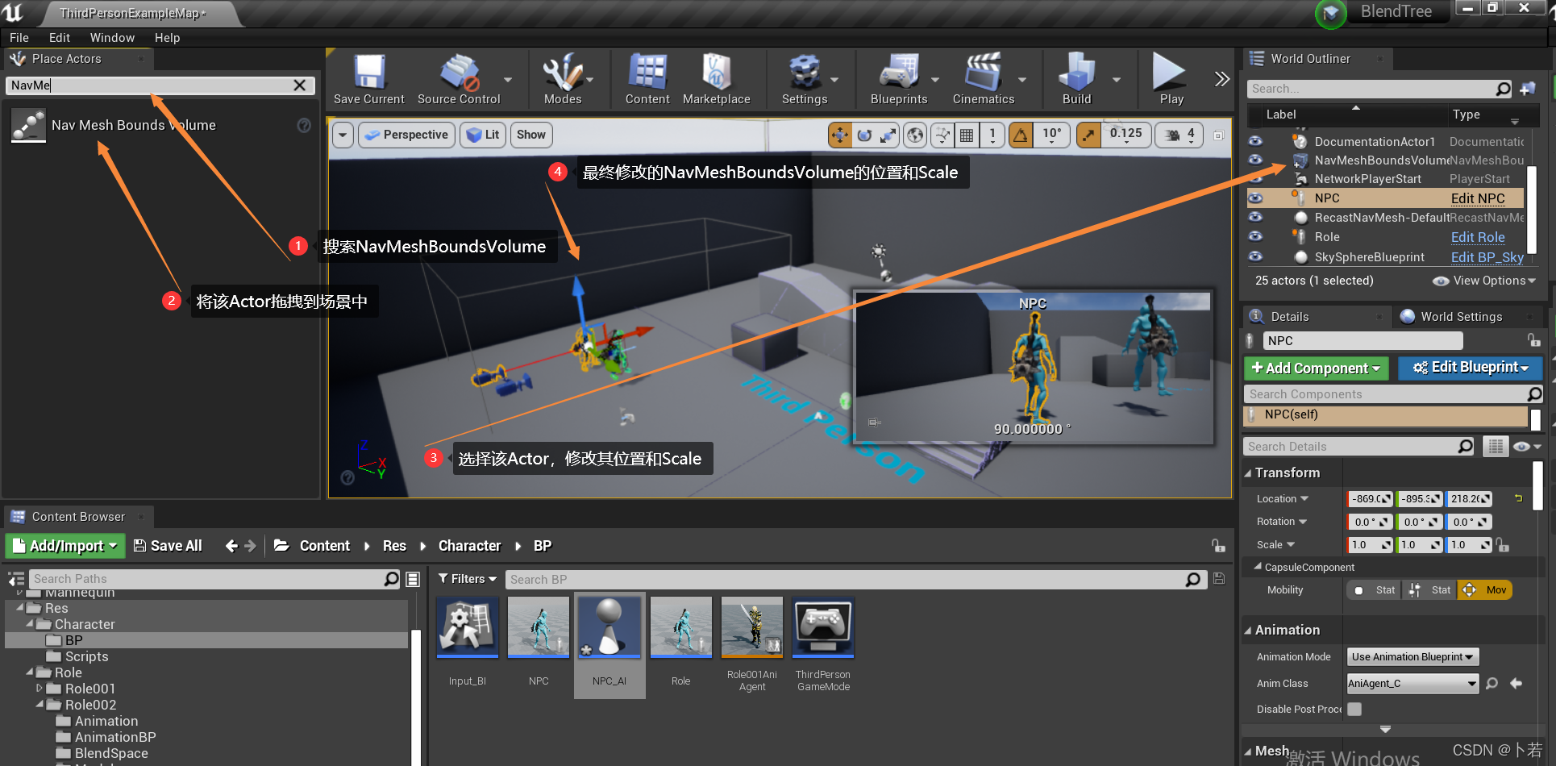Open the Marketplace toolbar icon
The height and width of the screenshot is (766, 1556).
[716, 79]
